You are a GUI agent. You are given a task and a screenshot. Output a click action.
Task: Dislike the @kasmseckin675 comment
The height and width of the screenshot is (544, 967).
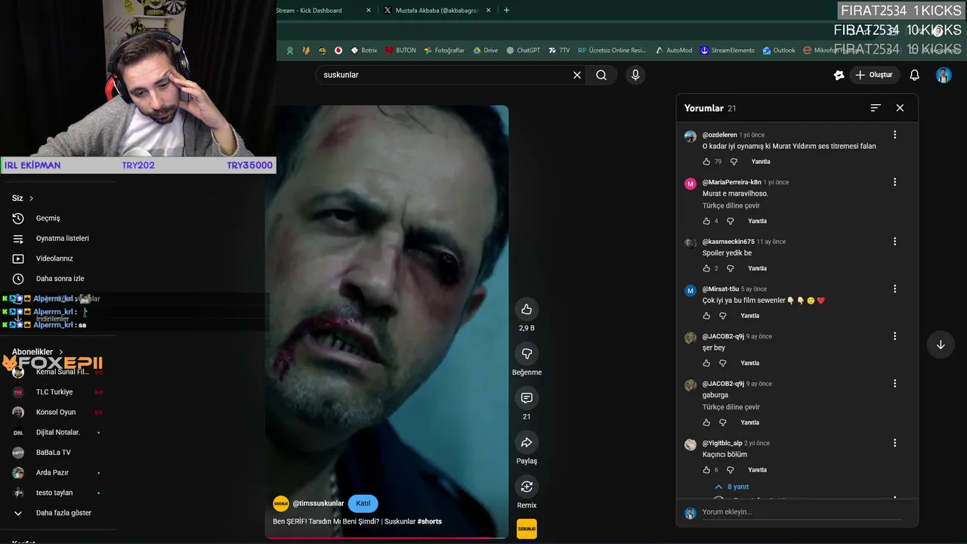click(x=731, y=268)
